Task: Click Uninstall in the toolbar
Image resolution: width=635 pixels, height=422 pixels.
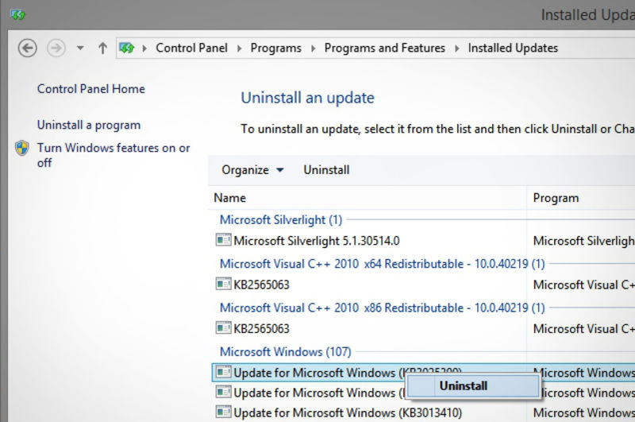Action: (x=326, y=170)
